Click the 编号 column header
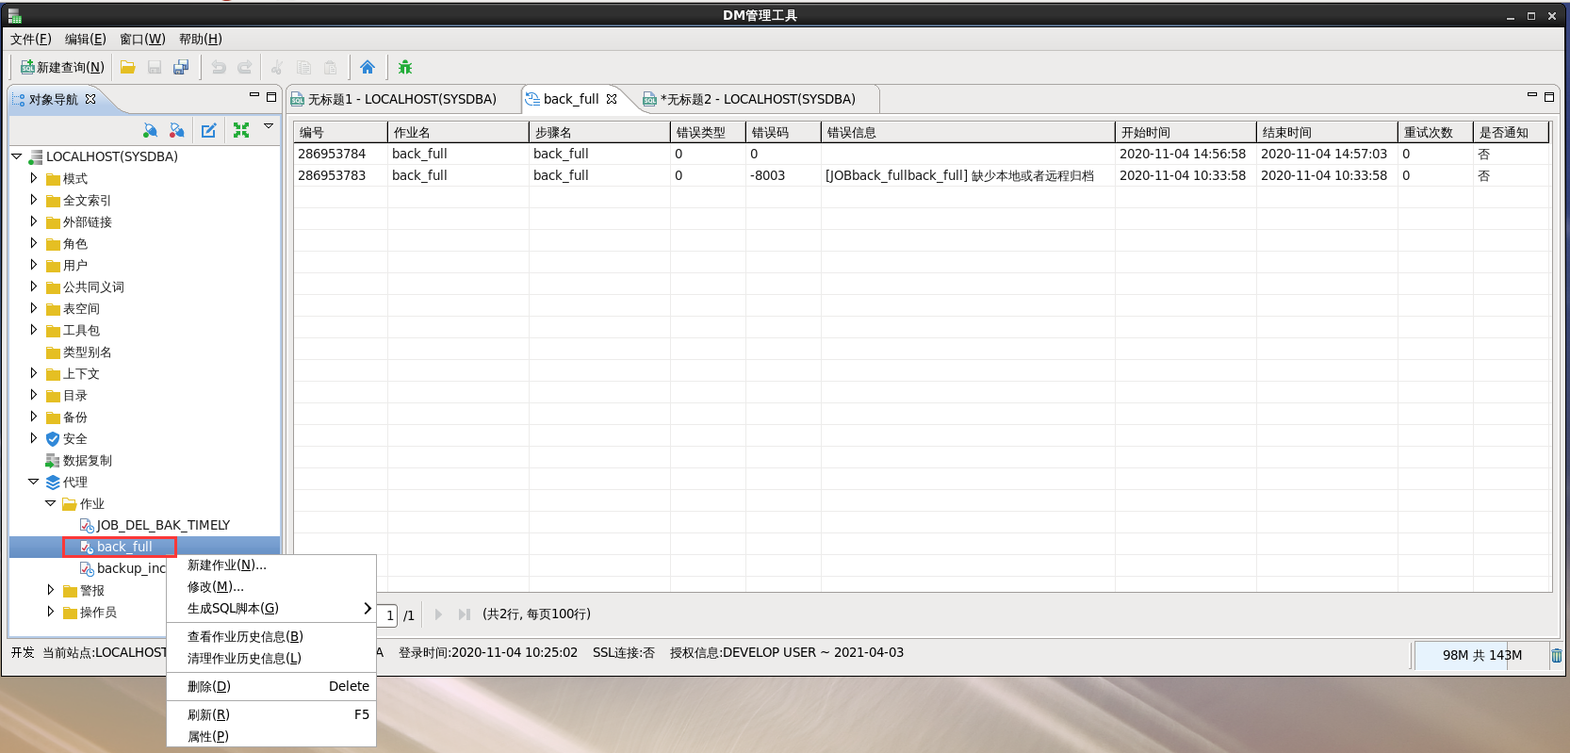This screenshot has height=753, width=1570. (x=340, y=132)
